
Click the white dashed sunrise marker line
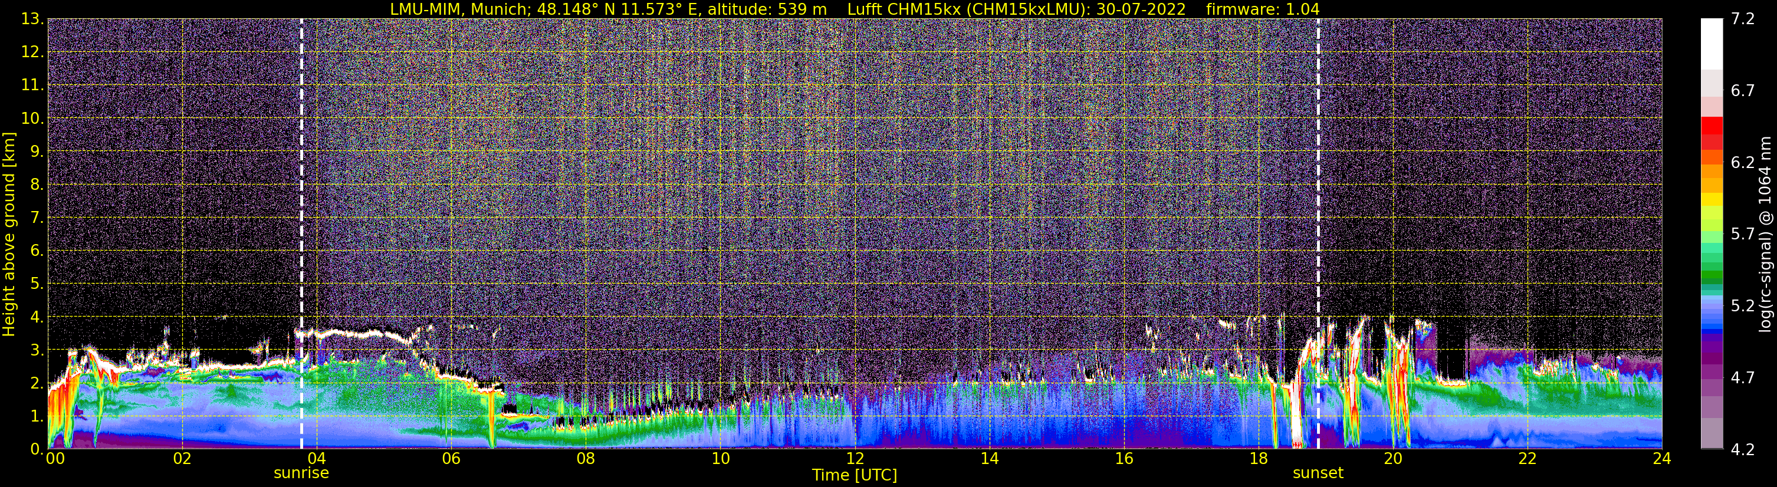(x=301, y=234)
